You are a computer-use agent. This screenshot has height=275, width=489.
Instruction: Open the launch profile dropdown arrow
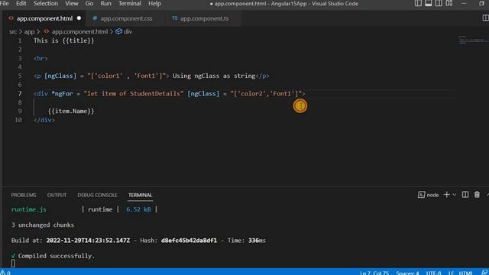point(455,195)
